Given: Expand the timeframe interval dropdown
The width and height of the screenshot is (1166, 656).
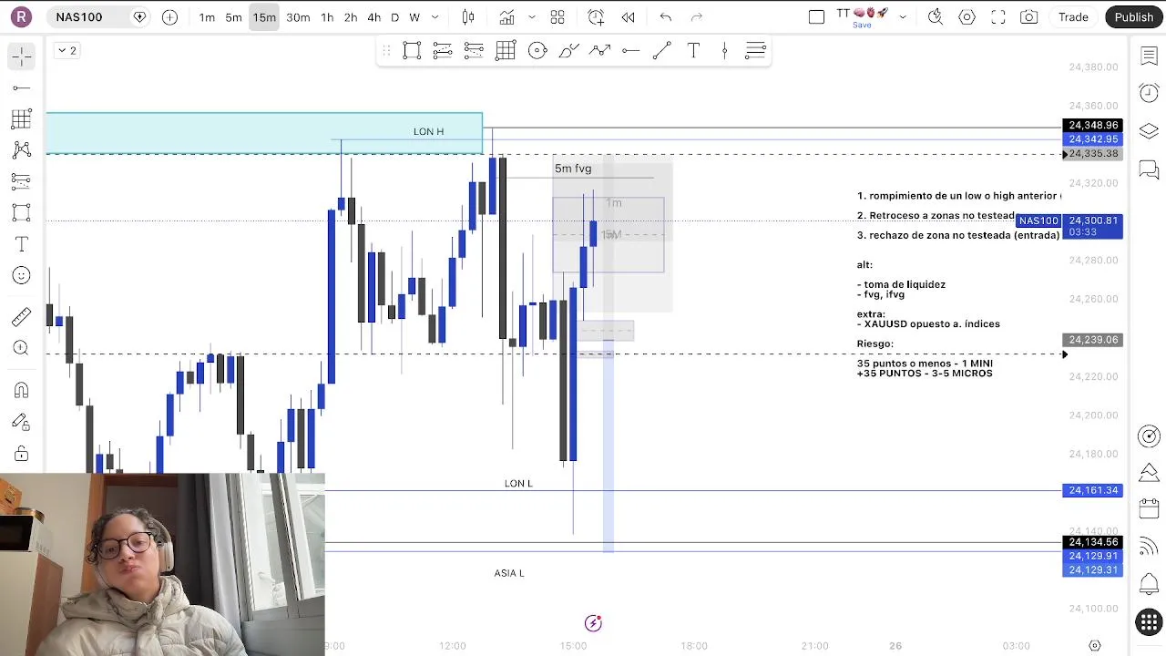Looking at the screenshot, I should (x=435, y=17).
